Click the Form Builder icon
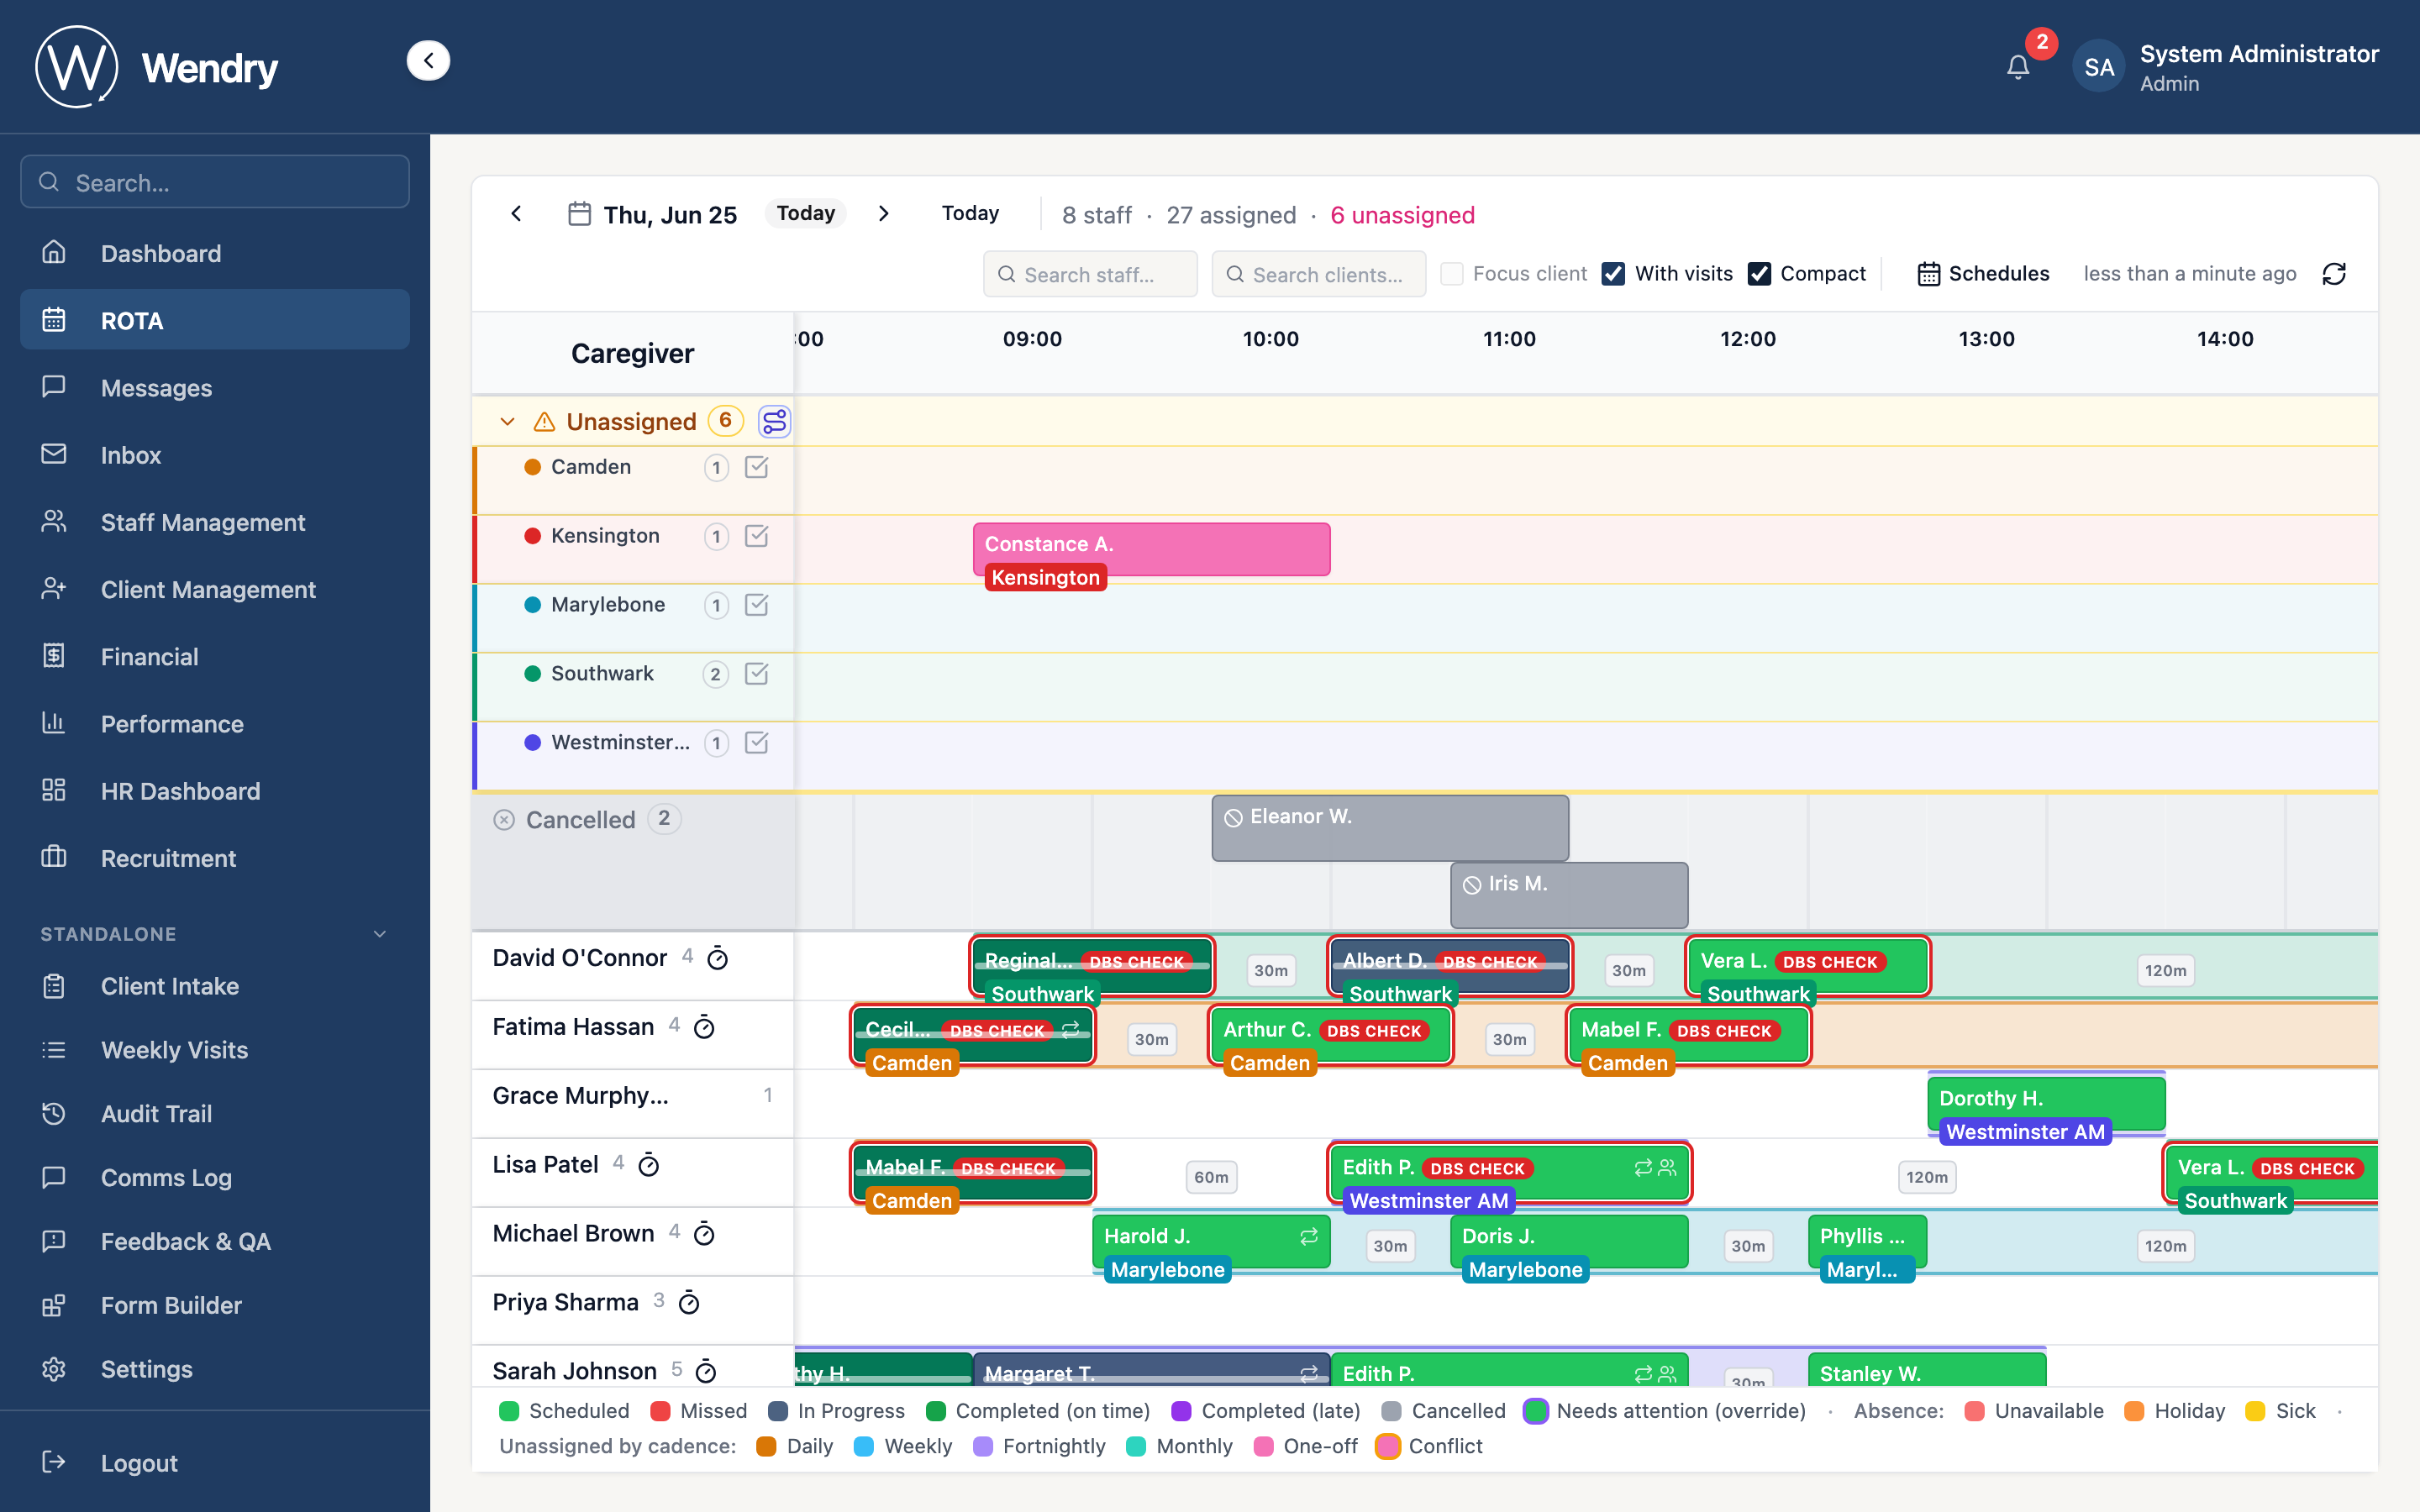 point(54,1305)
